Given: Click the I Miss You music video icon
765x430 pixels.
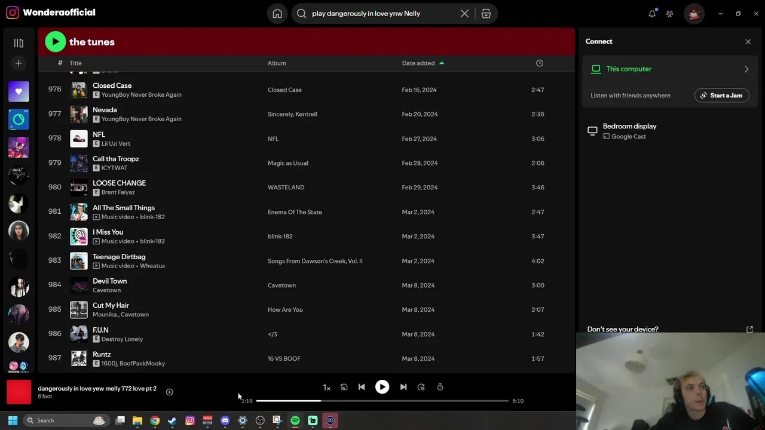Looking at the screenshot, I should click(96, 241).
